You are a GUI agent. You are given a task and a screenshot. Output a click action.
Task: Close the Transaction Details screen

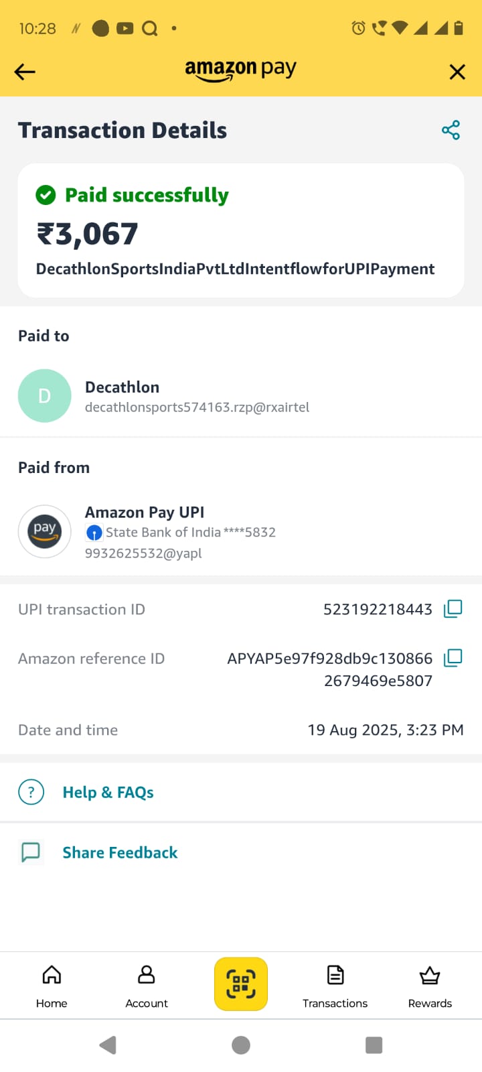457,72
